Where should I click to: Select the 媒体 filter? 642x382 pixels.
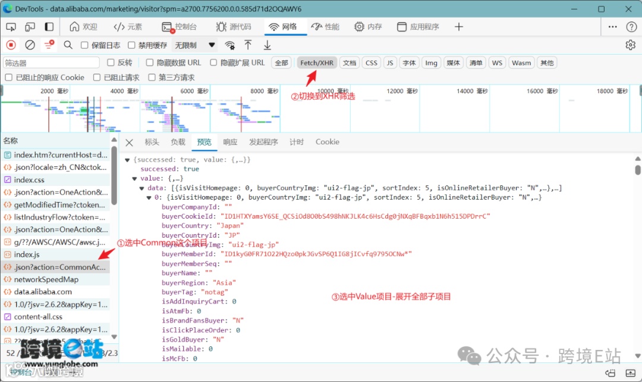tap(453, 63)
